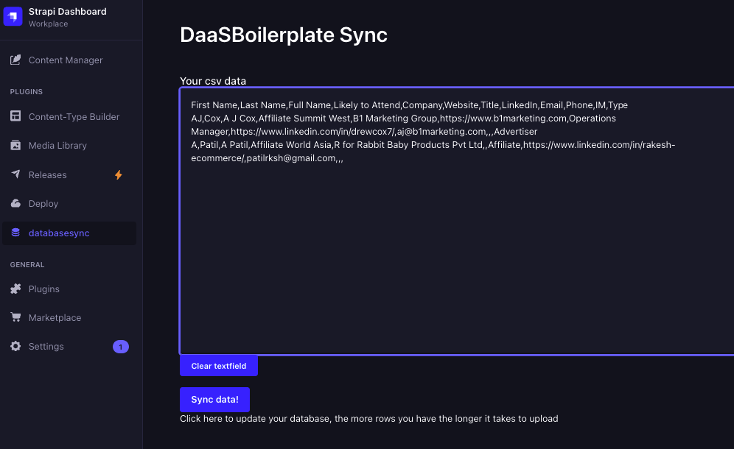
Task: Click the csv line starting A,Patil
Action: [x=433, y=152]
